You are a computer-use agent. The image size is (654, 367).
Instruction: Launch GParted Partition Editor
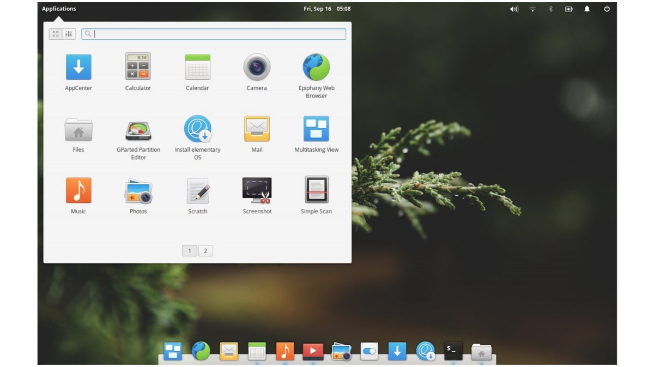[x=138, y=130]
